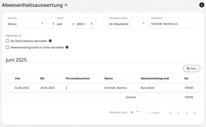Screen dimensions: 206x127
Task: Open Mitarbeiter Modus dropdown
Action: click(x=127, y=23)
